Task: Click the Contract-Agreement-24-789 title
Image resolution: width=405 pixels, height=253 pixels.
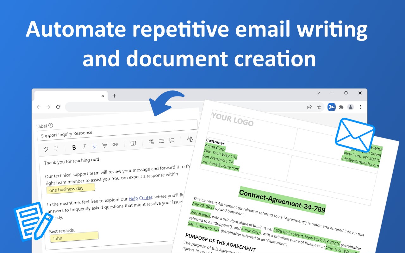Action: [282, 201]
